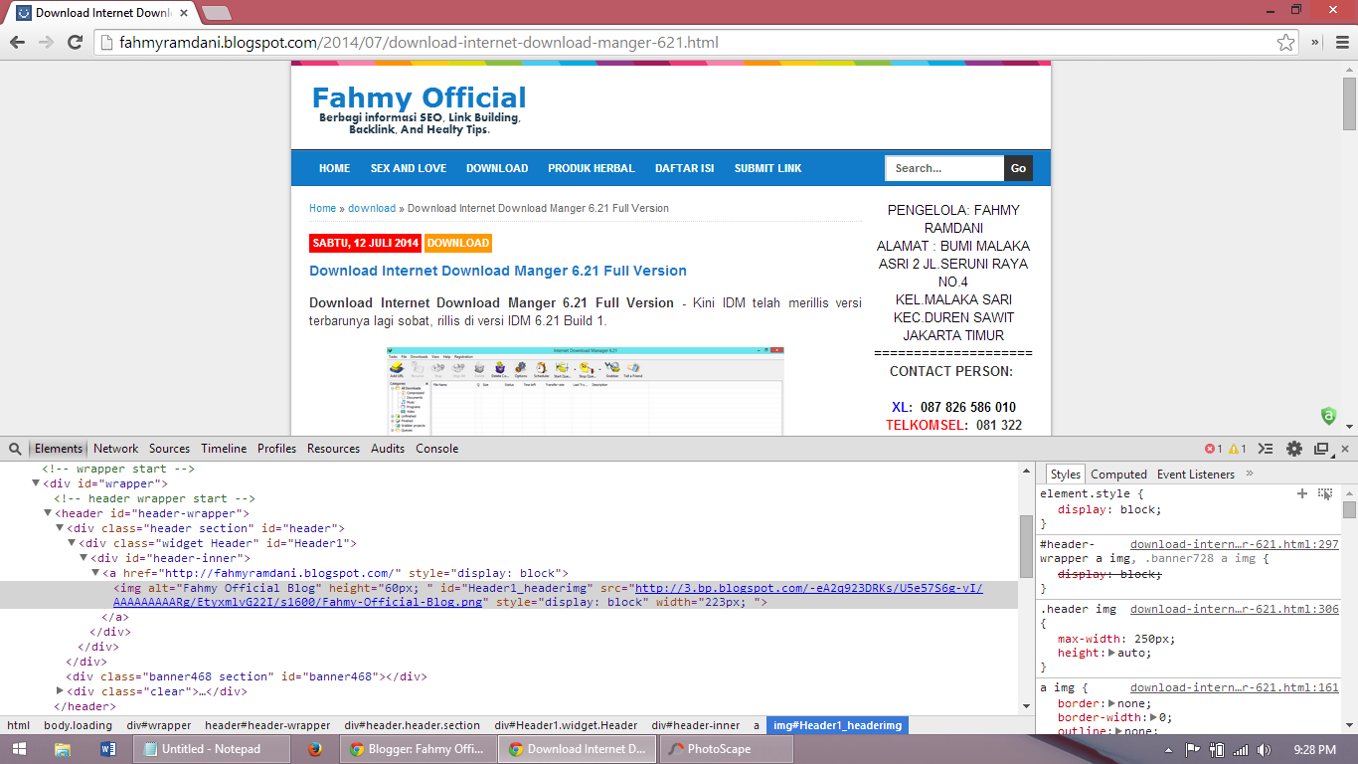Click the green Adguard shield icon

coord(1328,416)
